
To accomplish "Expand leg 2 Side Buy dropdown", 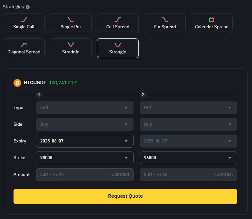I will pyautogui.click(x=189, y=124).
